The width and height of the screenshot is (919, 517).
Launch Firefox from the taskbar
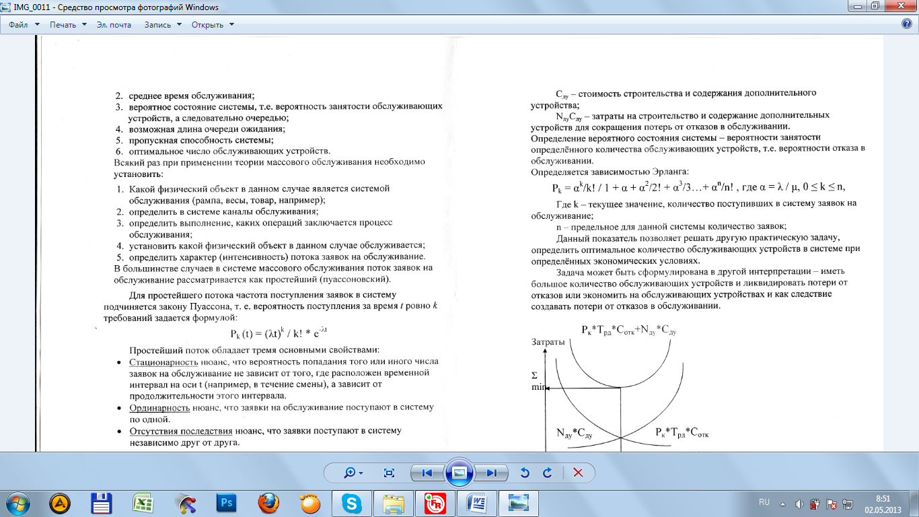click(268, 503)
